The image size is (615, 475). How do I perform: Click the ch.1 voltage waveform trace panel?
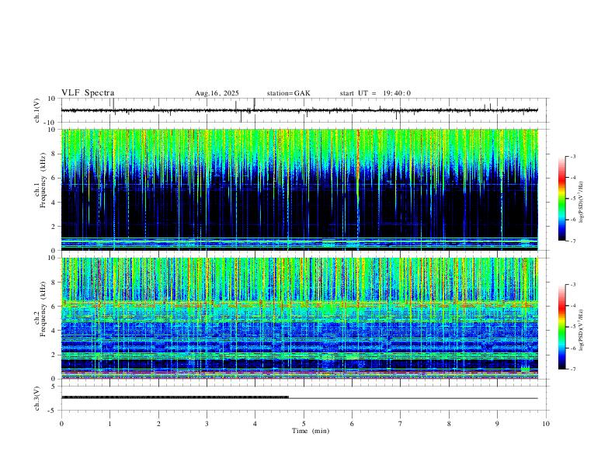point(304,110)
